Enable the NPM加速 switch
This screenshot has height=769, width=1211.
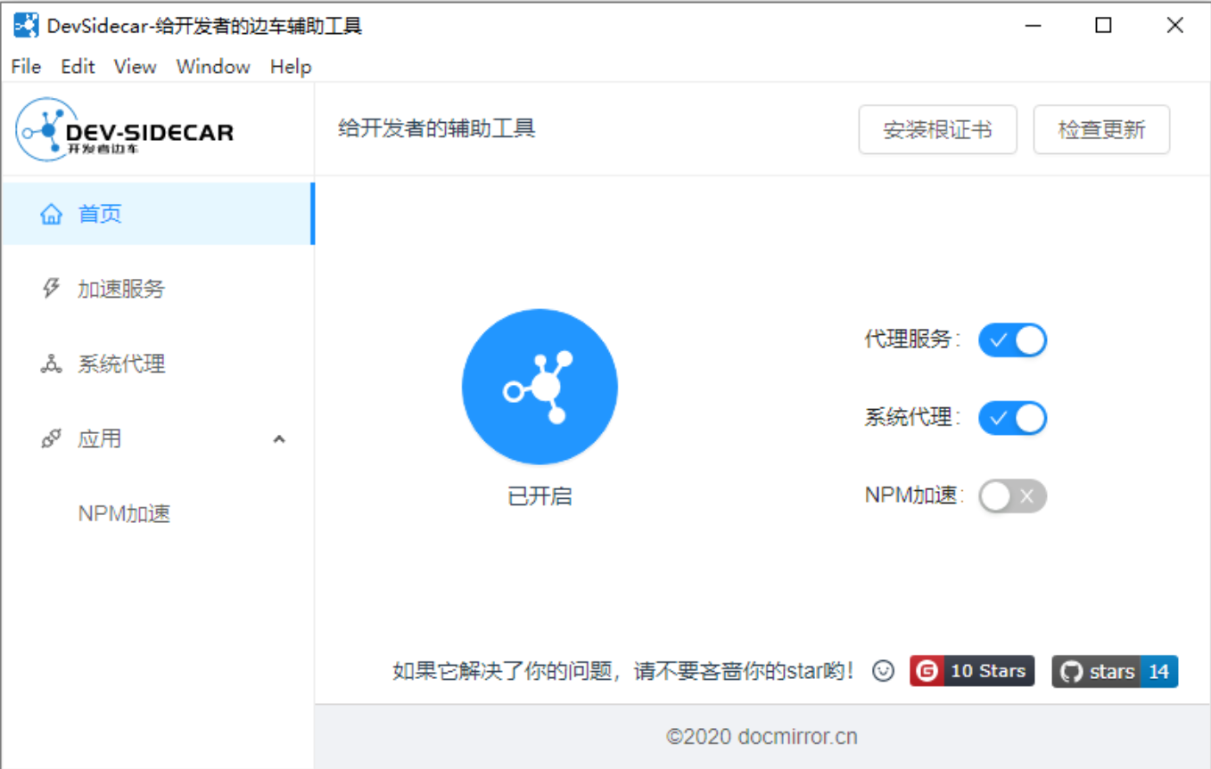1012,496
